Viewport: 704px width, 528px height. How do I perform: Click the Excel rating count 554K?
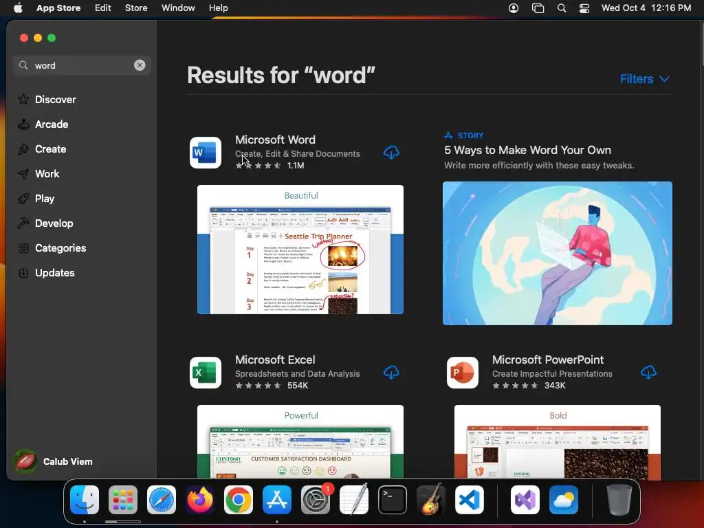[x=298, y=385]
